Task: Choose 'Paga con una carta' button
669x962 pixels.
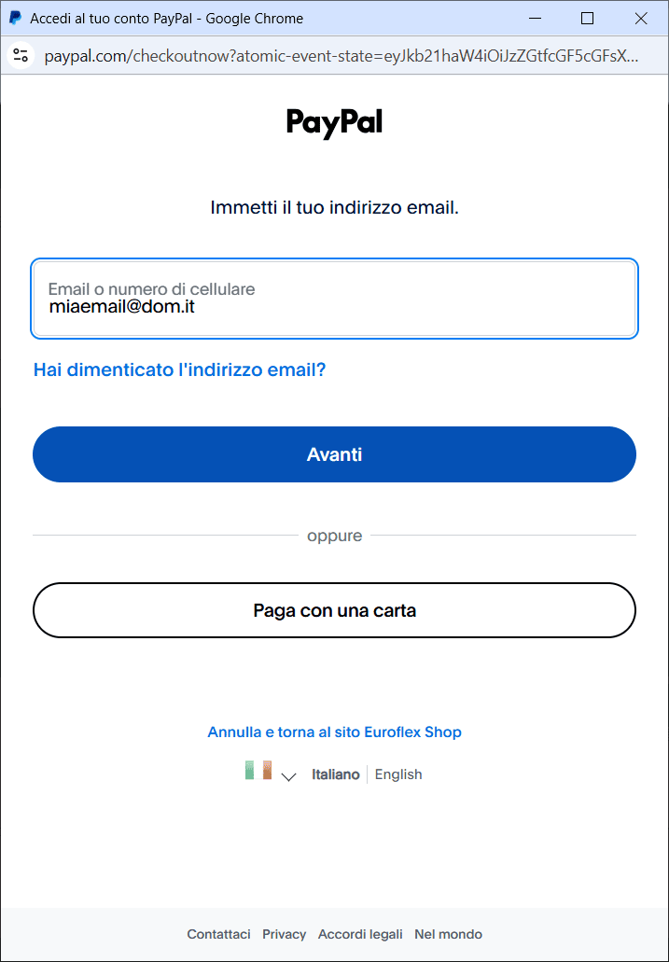Action: [x=334, y=610]
